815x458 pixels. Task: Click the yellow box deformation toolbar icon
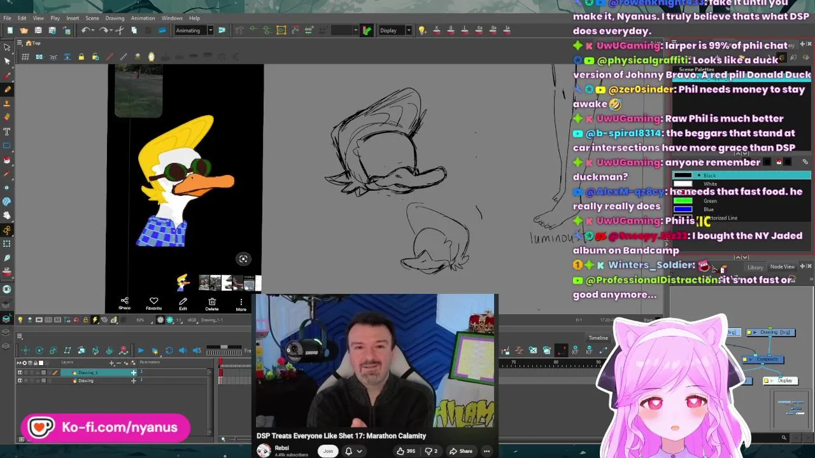tap(281, 30)
